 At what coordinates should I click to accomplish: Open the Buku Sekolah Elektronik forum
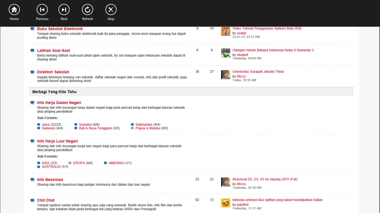[x=60, y=29]
